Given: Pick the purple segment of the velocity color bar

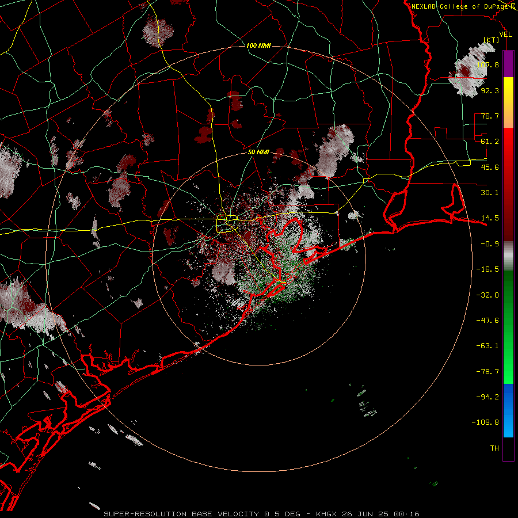Looking at the screenshot, I should (x=508, y=64).
